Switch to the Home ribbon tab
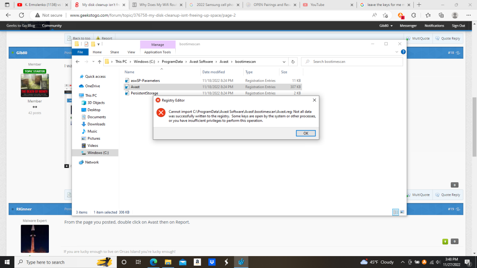The height and width of the screenshot is (268, 477). click(x=97, y=52)
